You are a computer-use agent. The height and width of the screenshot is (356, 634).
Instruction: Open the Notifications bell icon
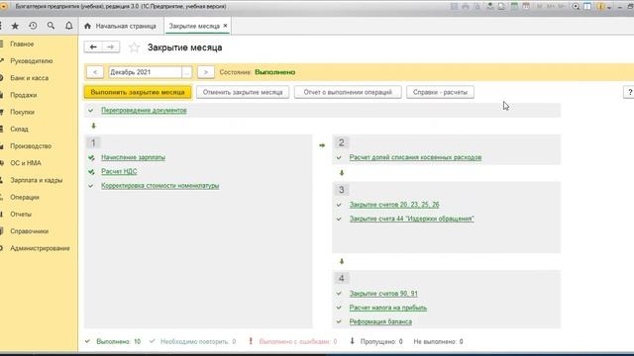tap(68, 26)
